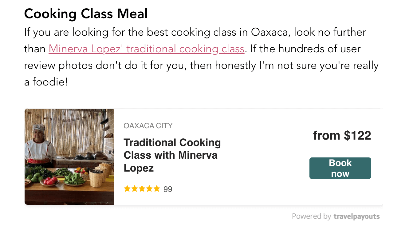The width and height of the screenshot is (413, 230).
Task: Open the Minerva Lopez' traditional cooking class link
Action: click(x=146, y=49)
